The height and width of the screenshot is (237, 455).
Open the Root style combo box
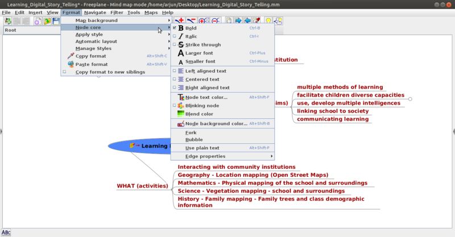(32, 30)
